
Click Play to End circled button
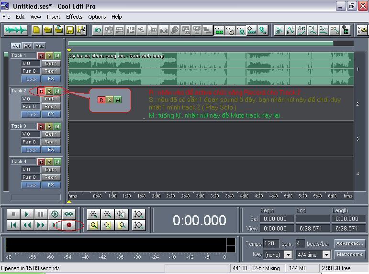(55, 214)
